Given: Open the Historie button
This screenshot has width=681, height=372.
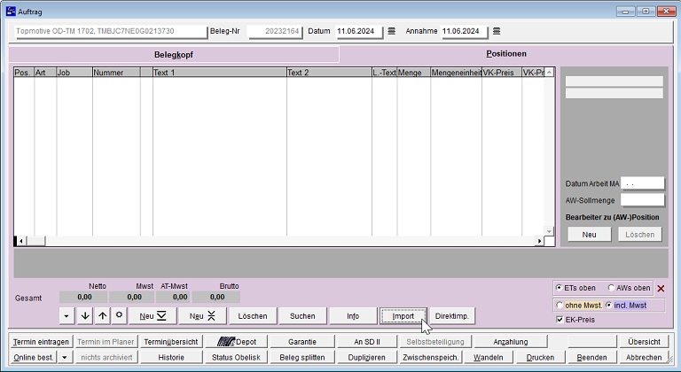Looking at the screenshot, I should pos(171,358).
